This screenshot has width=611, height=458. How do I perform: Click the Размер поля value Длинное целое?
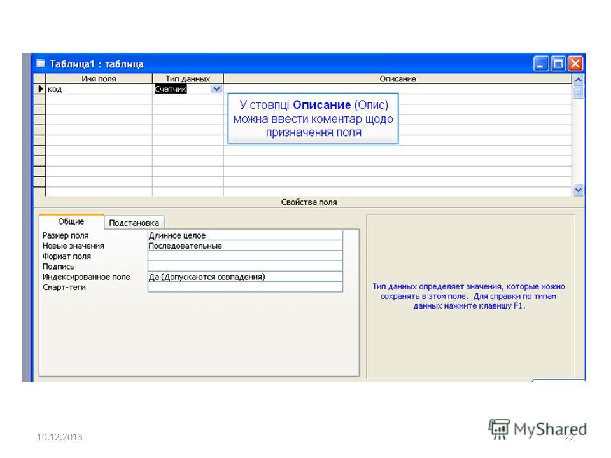245,235
